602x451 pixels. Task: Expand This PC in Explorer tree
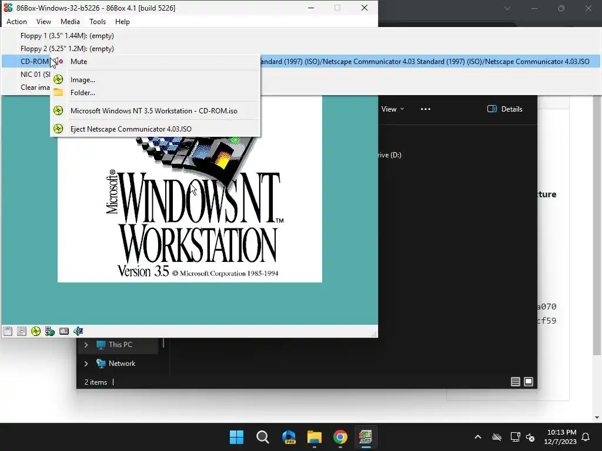pos(86,345)
